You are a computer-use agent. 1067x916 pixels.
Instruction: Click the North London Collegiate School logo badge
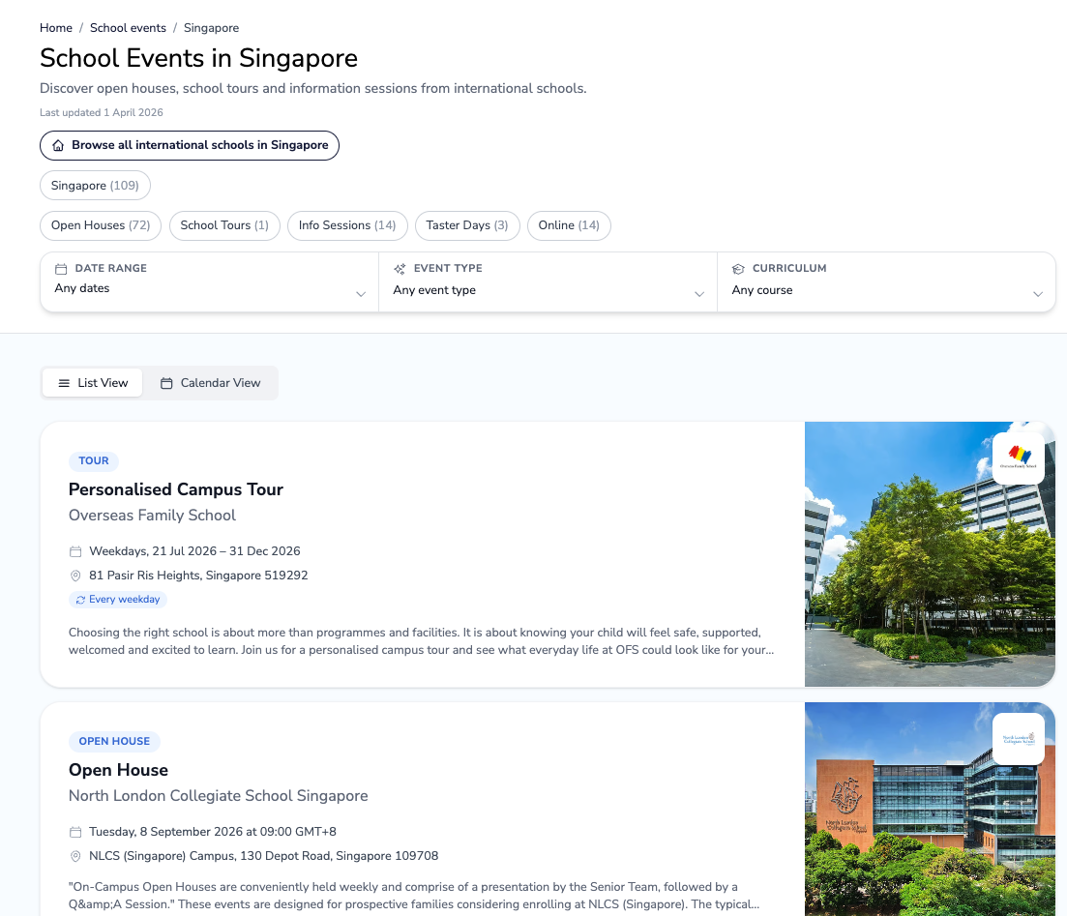[x=1018, y=739]
